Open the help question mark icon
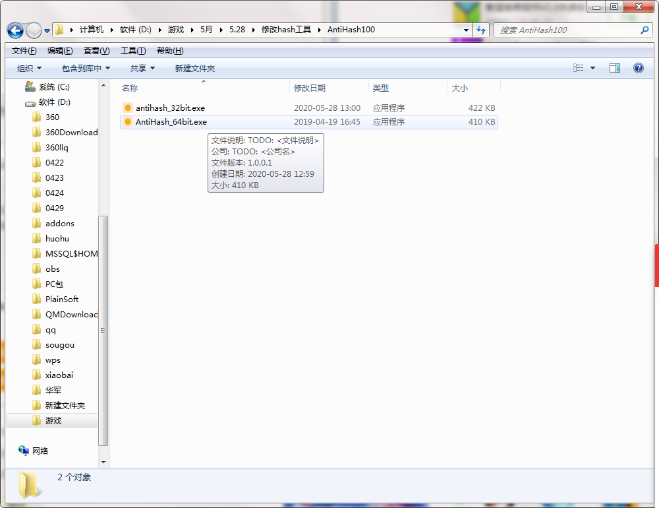This screenshot has width=659, height=508. (638, 68)
